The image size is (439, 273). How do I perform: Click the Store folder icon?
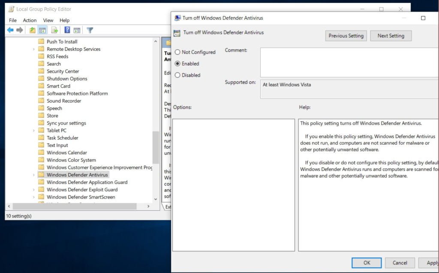click(41, 116)
